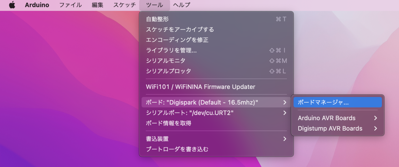399x167 pixels.
Task: Open the ファイル menu
Action: coord(71,5)
